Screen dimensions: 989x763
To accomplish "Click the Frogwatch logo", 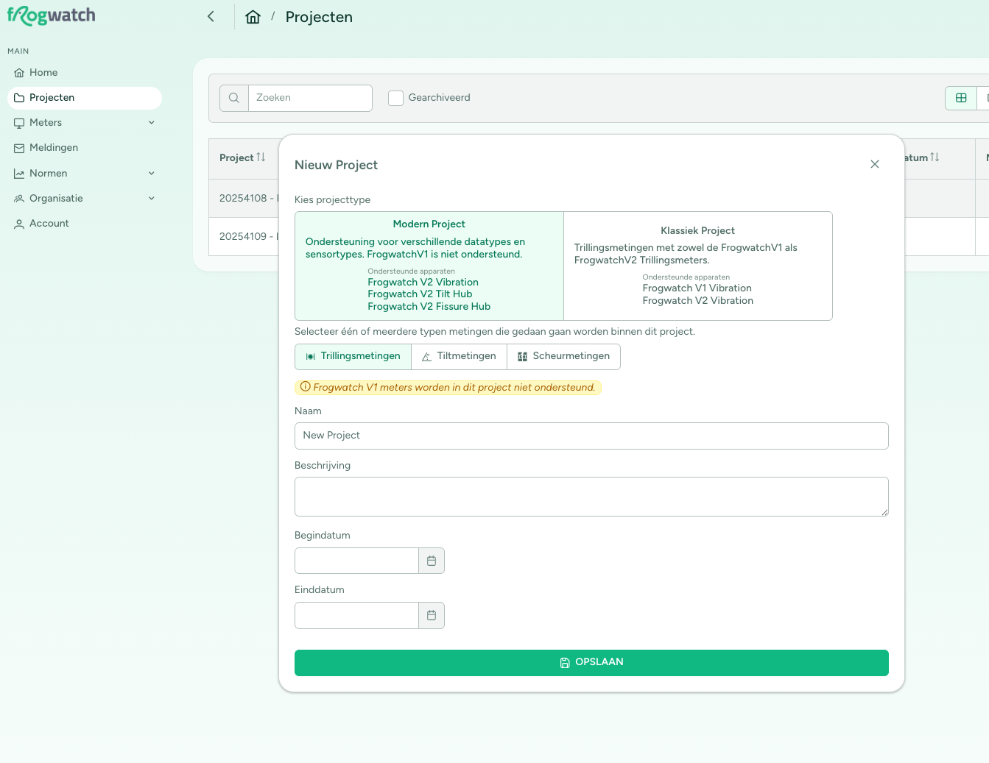I will click(x=52, y=15).
